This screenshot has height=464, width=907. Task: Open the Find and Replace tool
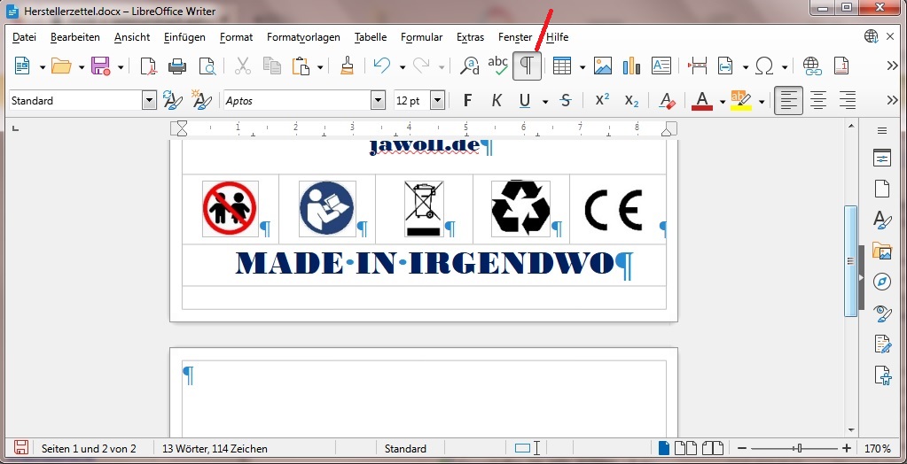469,66
